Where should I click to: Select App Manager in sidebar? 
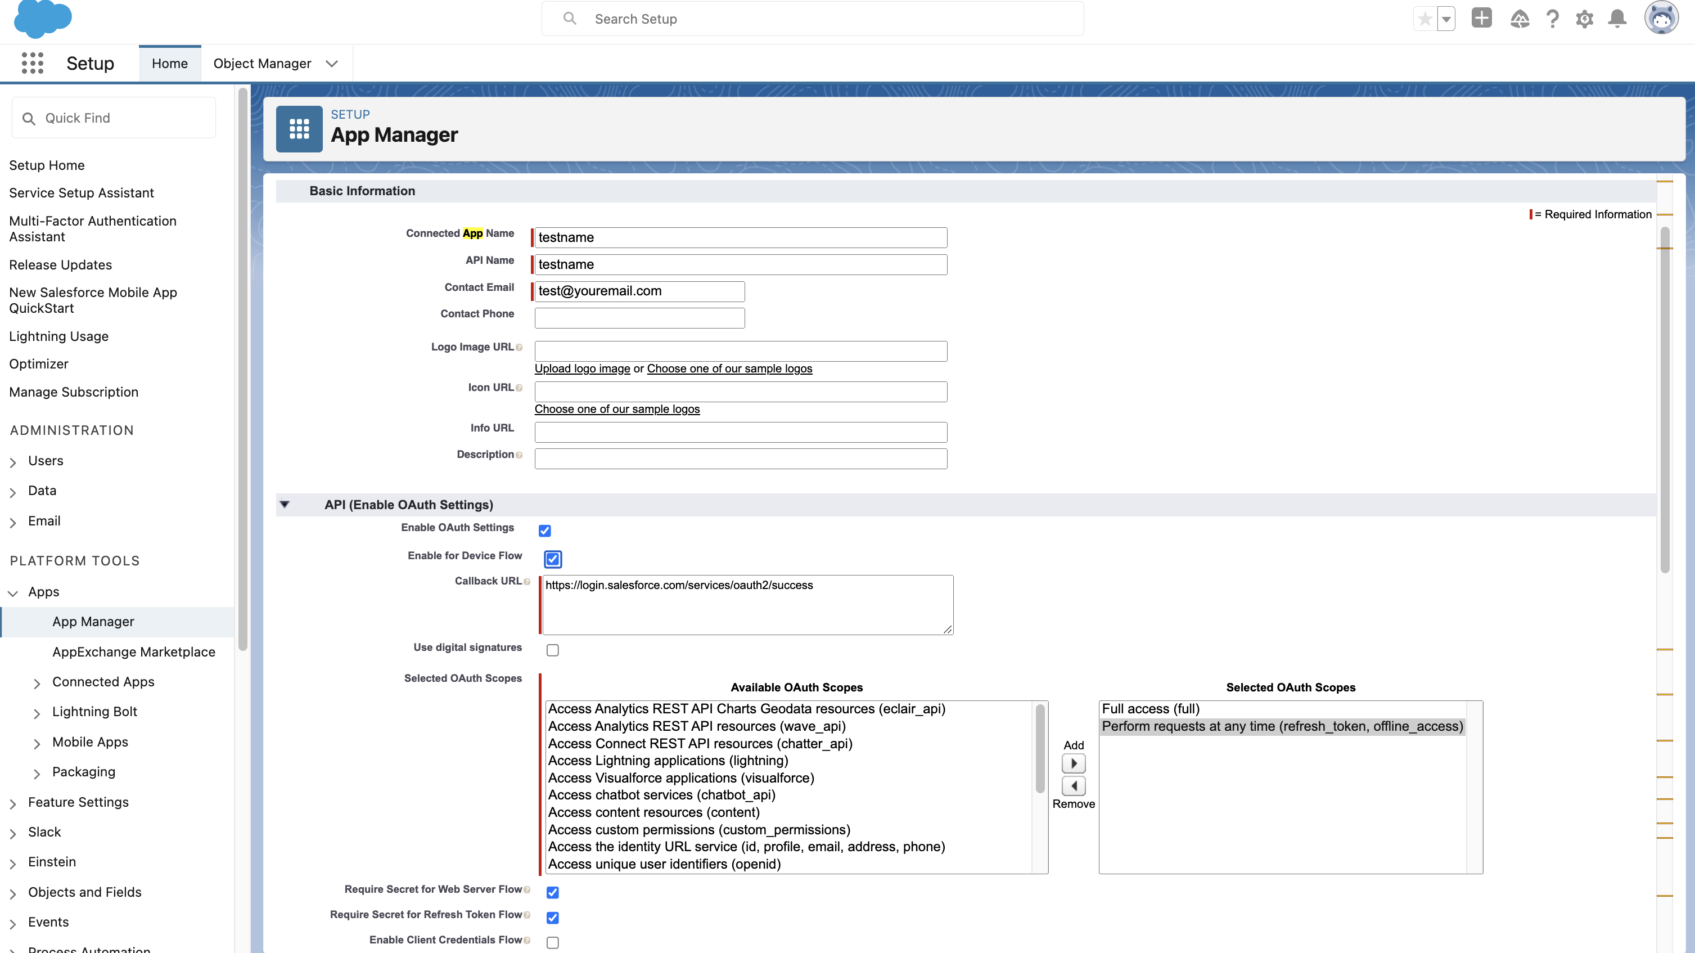[93, 622]
